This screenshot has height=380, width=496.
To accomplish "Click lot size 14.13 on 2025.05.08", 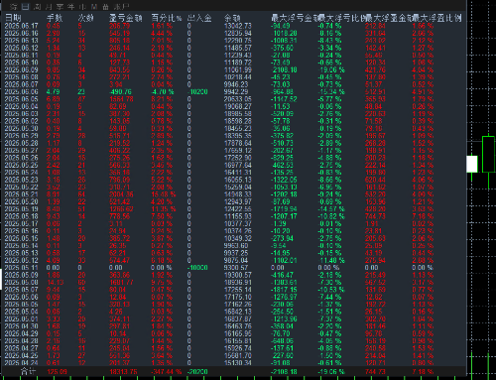I will pyautogui.click(x=55, y=282).
